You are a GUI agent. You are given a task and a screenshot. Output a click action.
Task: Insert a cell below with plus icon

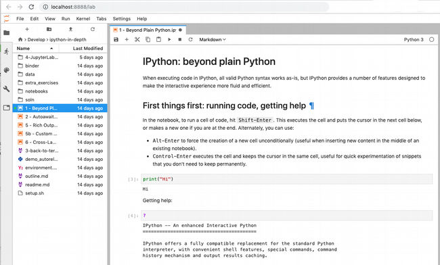coord(127,39)
